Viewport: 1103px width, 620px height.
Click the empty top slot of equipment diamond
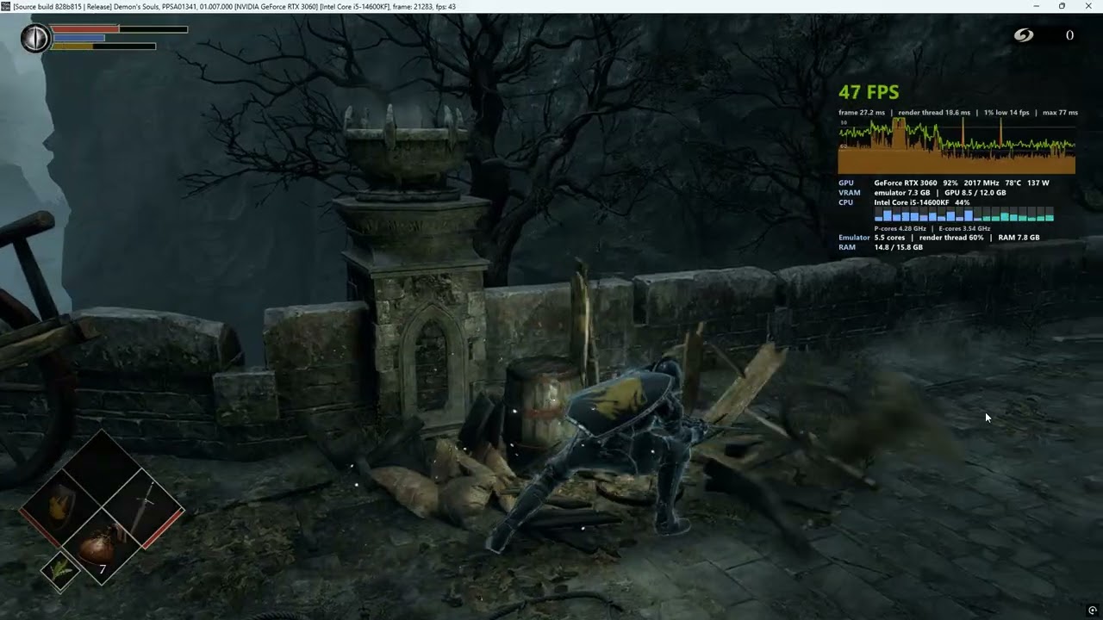pyautogui.click(x=102, y=468)
